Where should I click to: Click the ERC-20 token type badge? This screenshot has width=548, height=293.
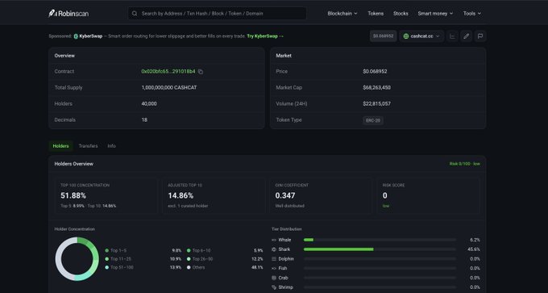coord(373,120)
